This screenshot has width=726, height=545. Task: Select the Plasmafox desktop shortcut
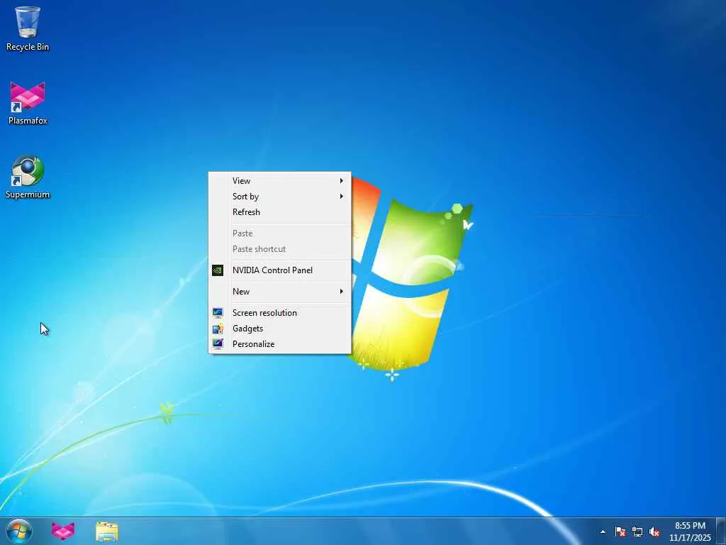28,103
